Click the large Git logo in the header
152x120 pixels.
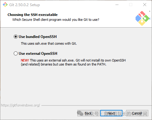tap(143, 18)
